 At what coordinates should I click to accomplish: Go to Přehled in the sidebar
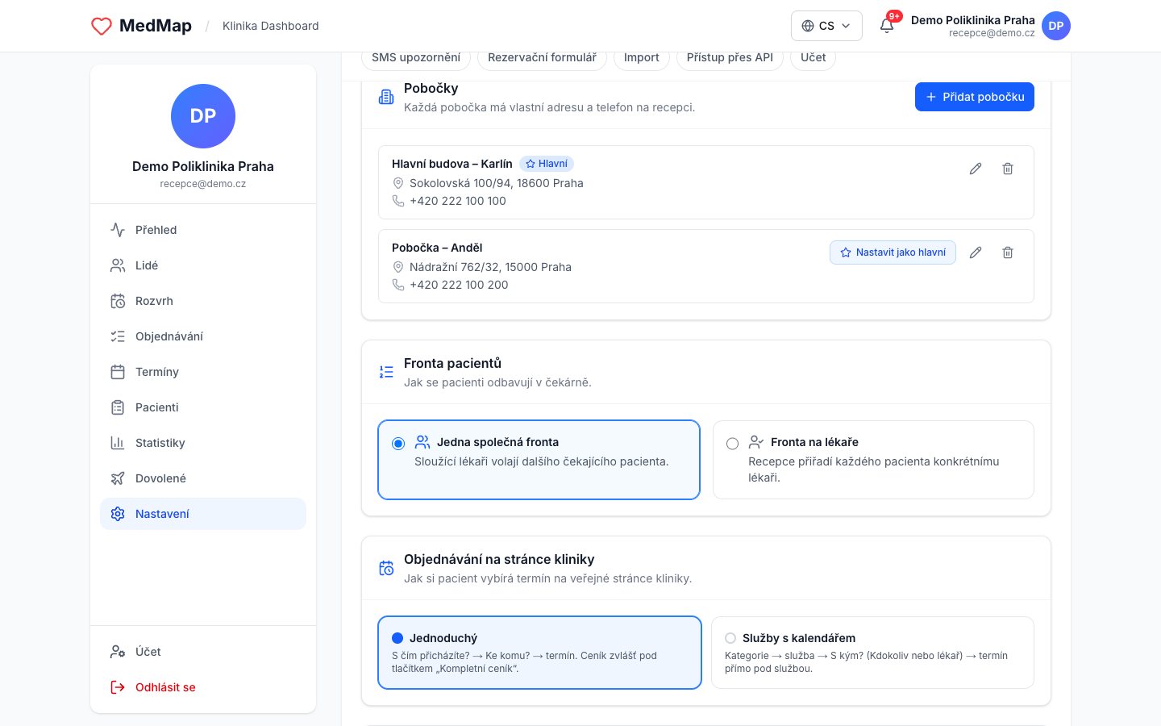point(203,230)
